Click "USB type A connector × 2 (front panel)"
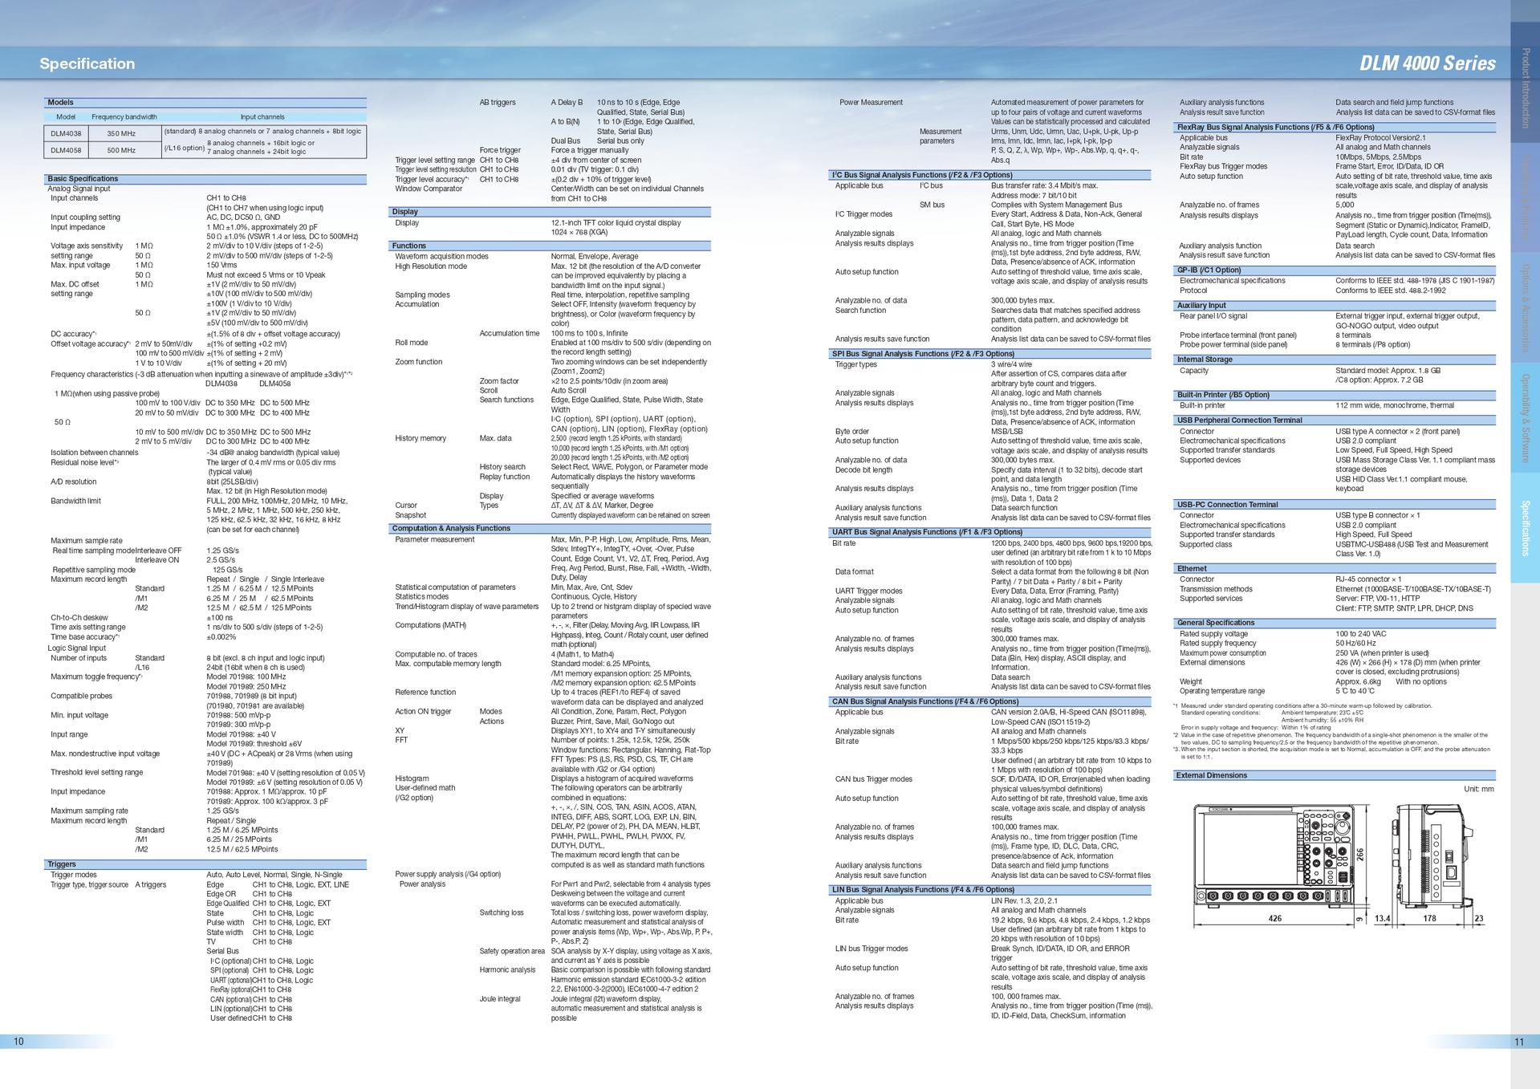1540x1089 pixels. (1398, 431)
